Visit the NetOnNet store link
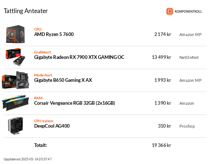Image resolution: width=210 pixels, height=164 pixels. tap(189, 57)
